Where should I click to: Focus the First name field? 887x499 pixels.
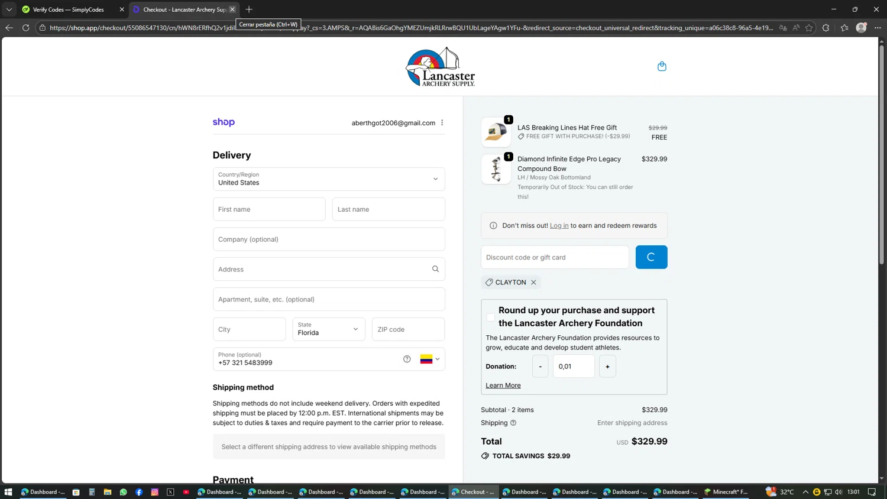click(x=269, y=209)
